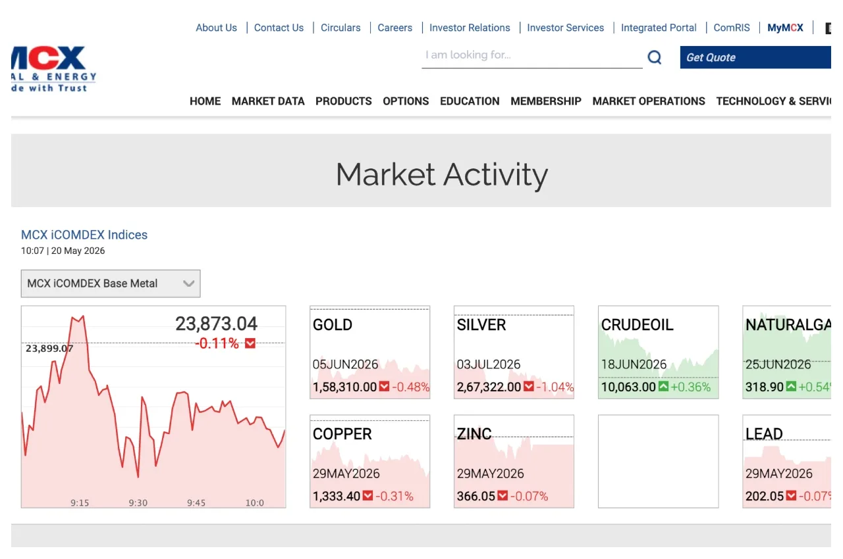Viewport: 843px width, 559px height.
Task: Click the CRUDEOIL price 10,063.00
Action: (628, 387)
